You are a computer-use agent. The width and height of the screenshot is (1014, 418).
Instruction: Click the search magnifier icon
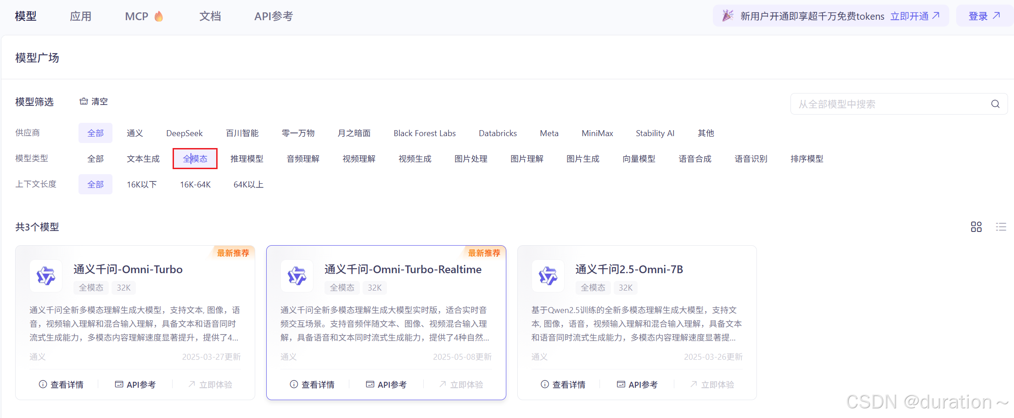(x=995, y=104)
